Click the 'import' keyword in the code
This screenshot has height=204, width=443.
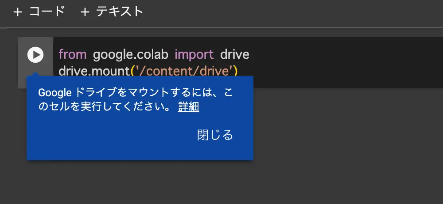[x=194, y=55]
